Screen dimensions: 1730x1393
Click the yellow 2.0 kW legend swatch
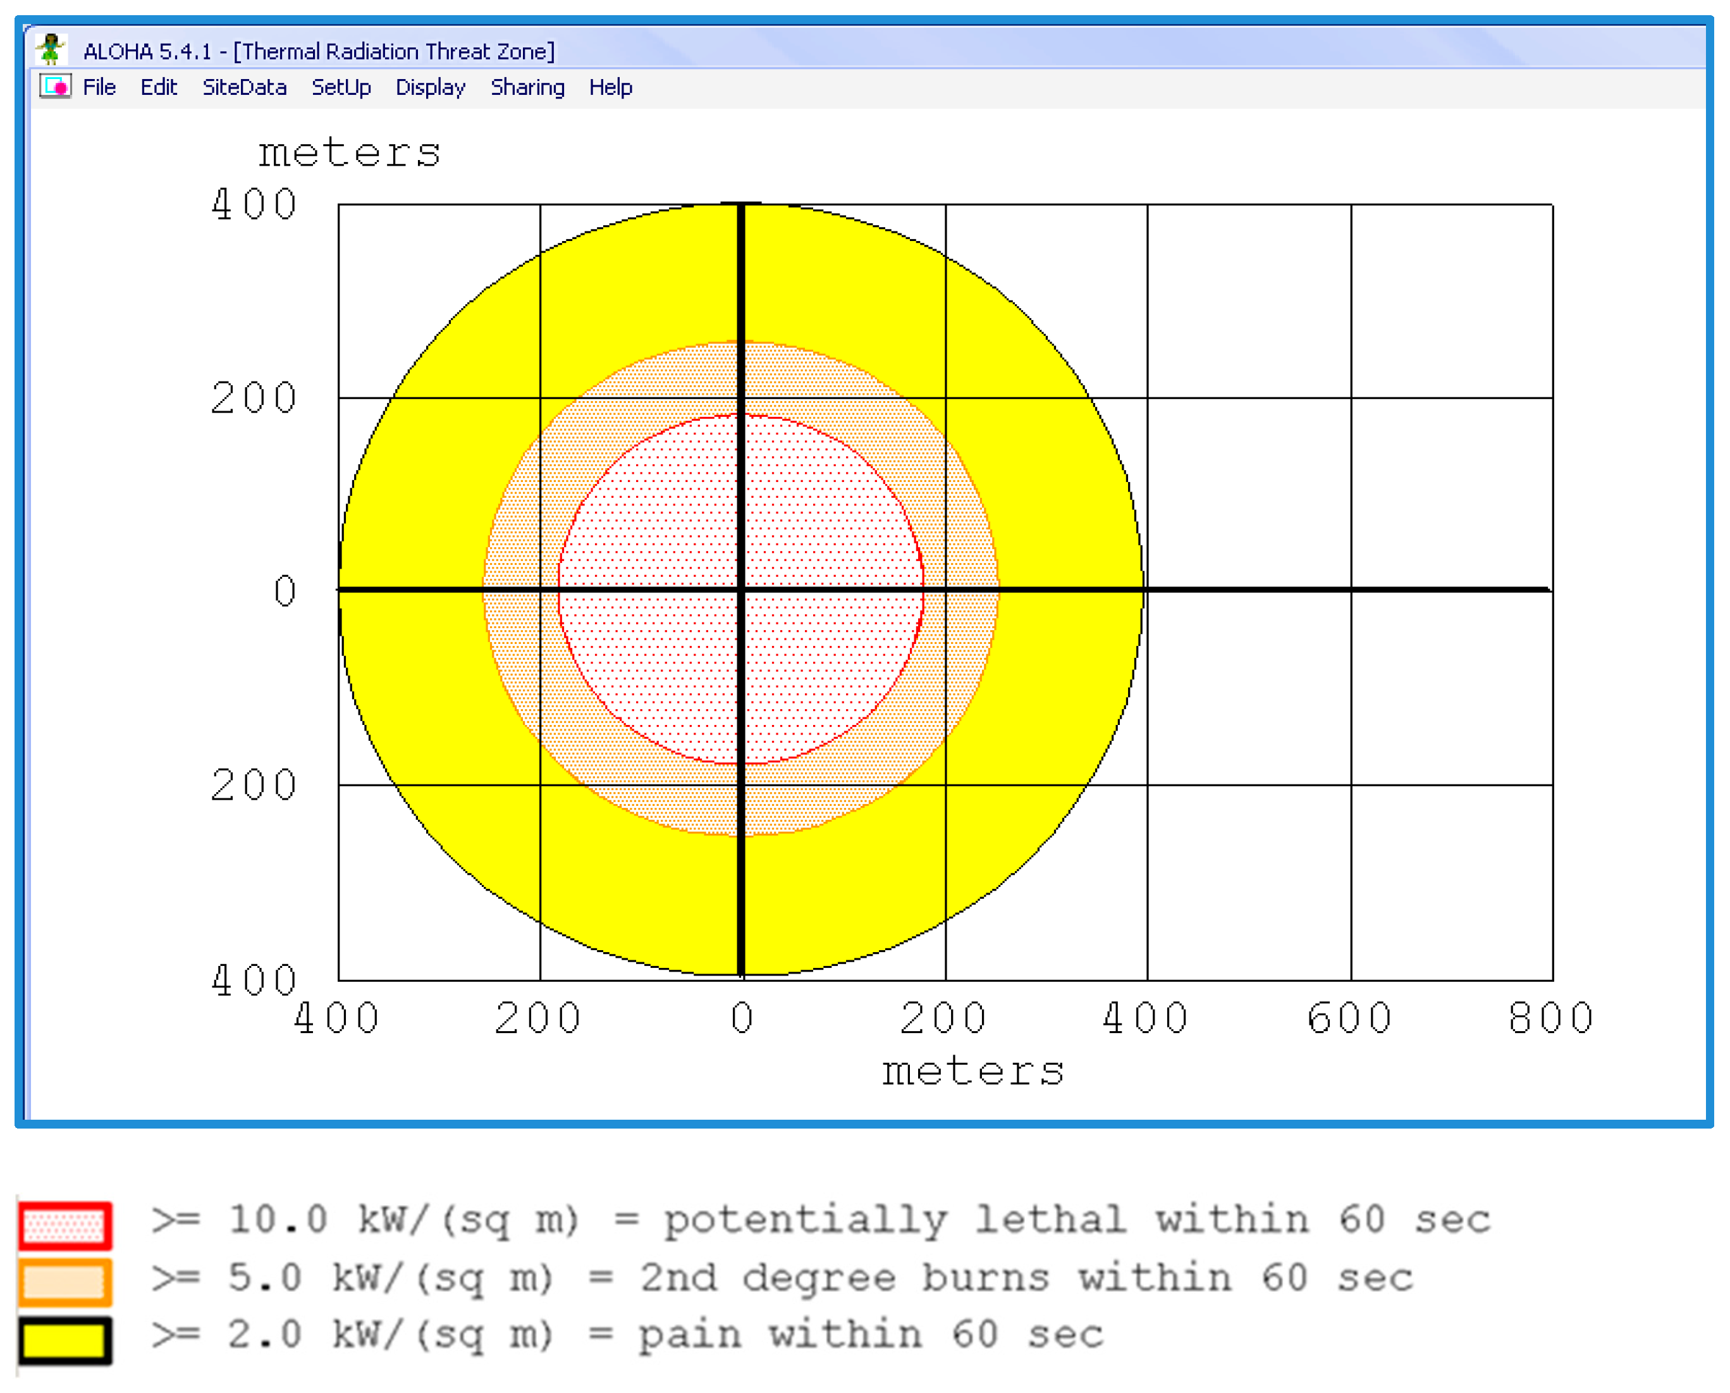(x=66, y=1341)
